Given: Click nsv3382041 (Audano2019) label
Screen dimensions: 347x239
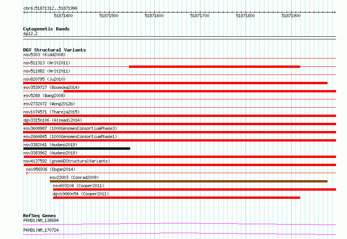Looking at the screenshot, I should (50, 145).
